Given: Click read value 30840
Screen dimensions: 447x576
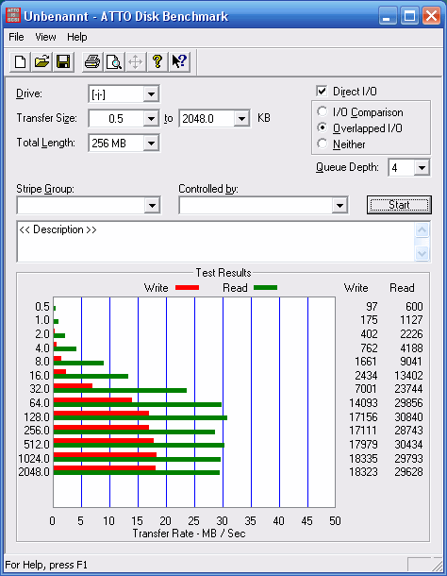Looking at the screenshot, I should pyautogui.click(x=408, y=417).
